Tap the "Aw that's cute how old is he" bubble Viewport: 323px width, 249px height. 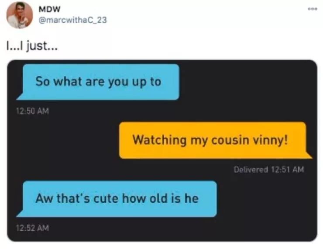coord(117,199)
